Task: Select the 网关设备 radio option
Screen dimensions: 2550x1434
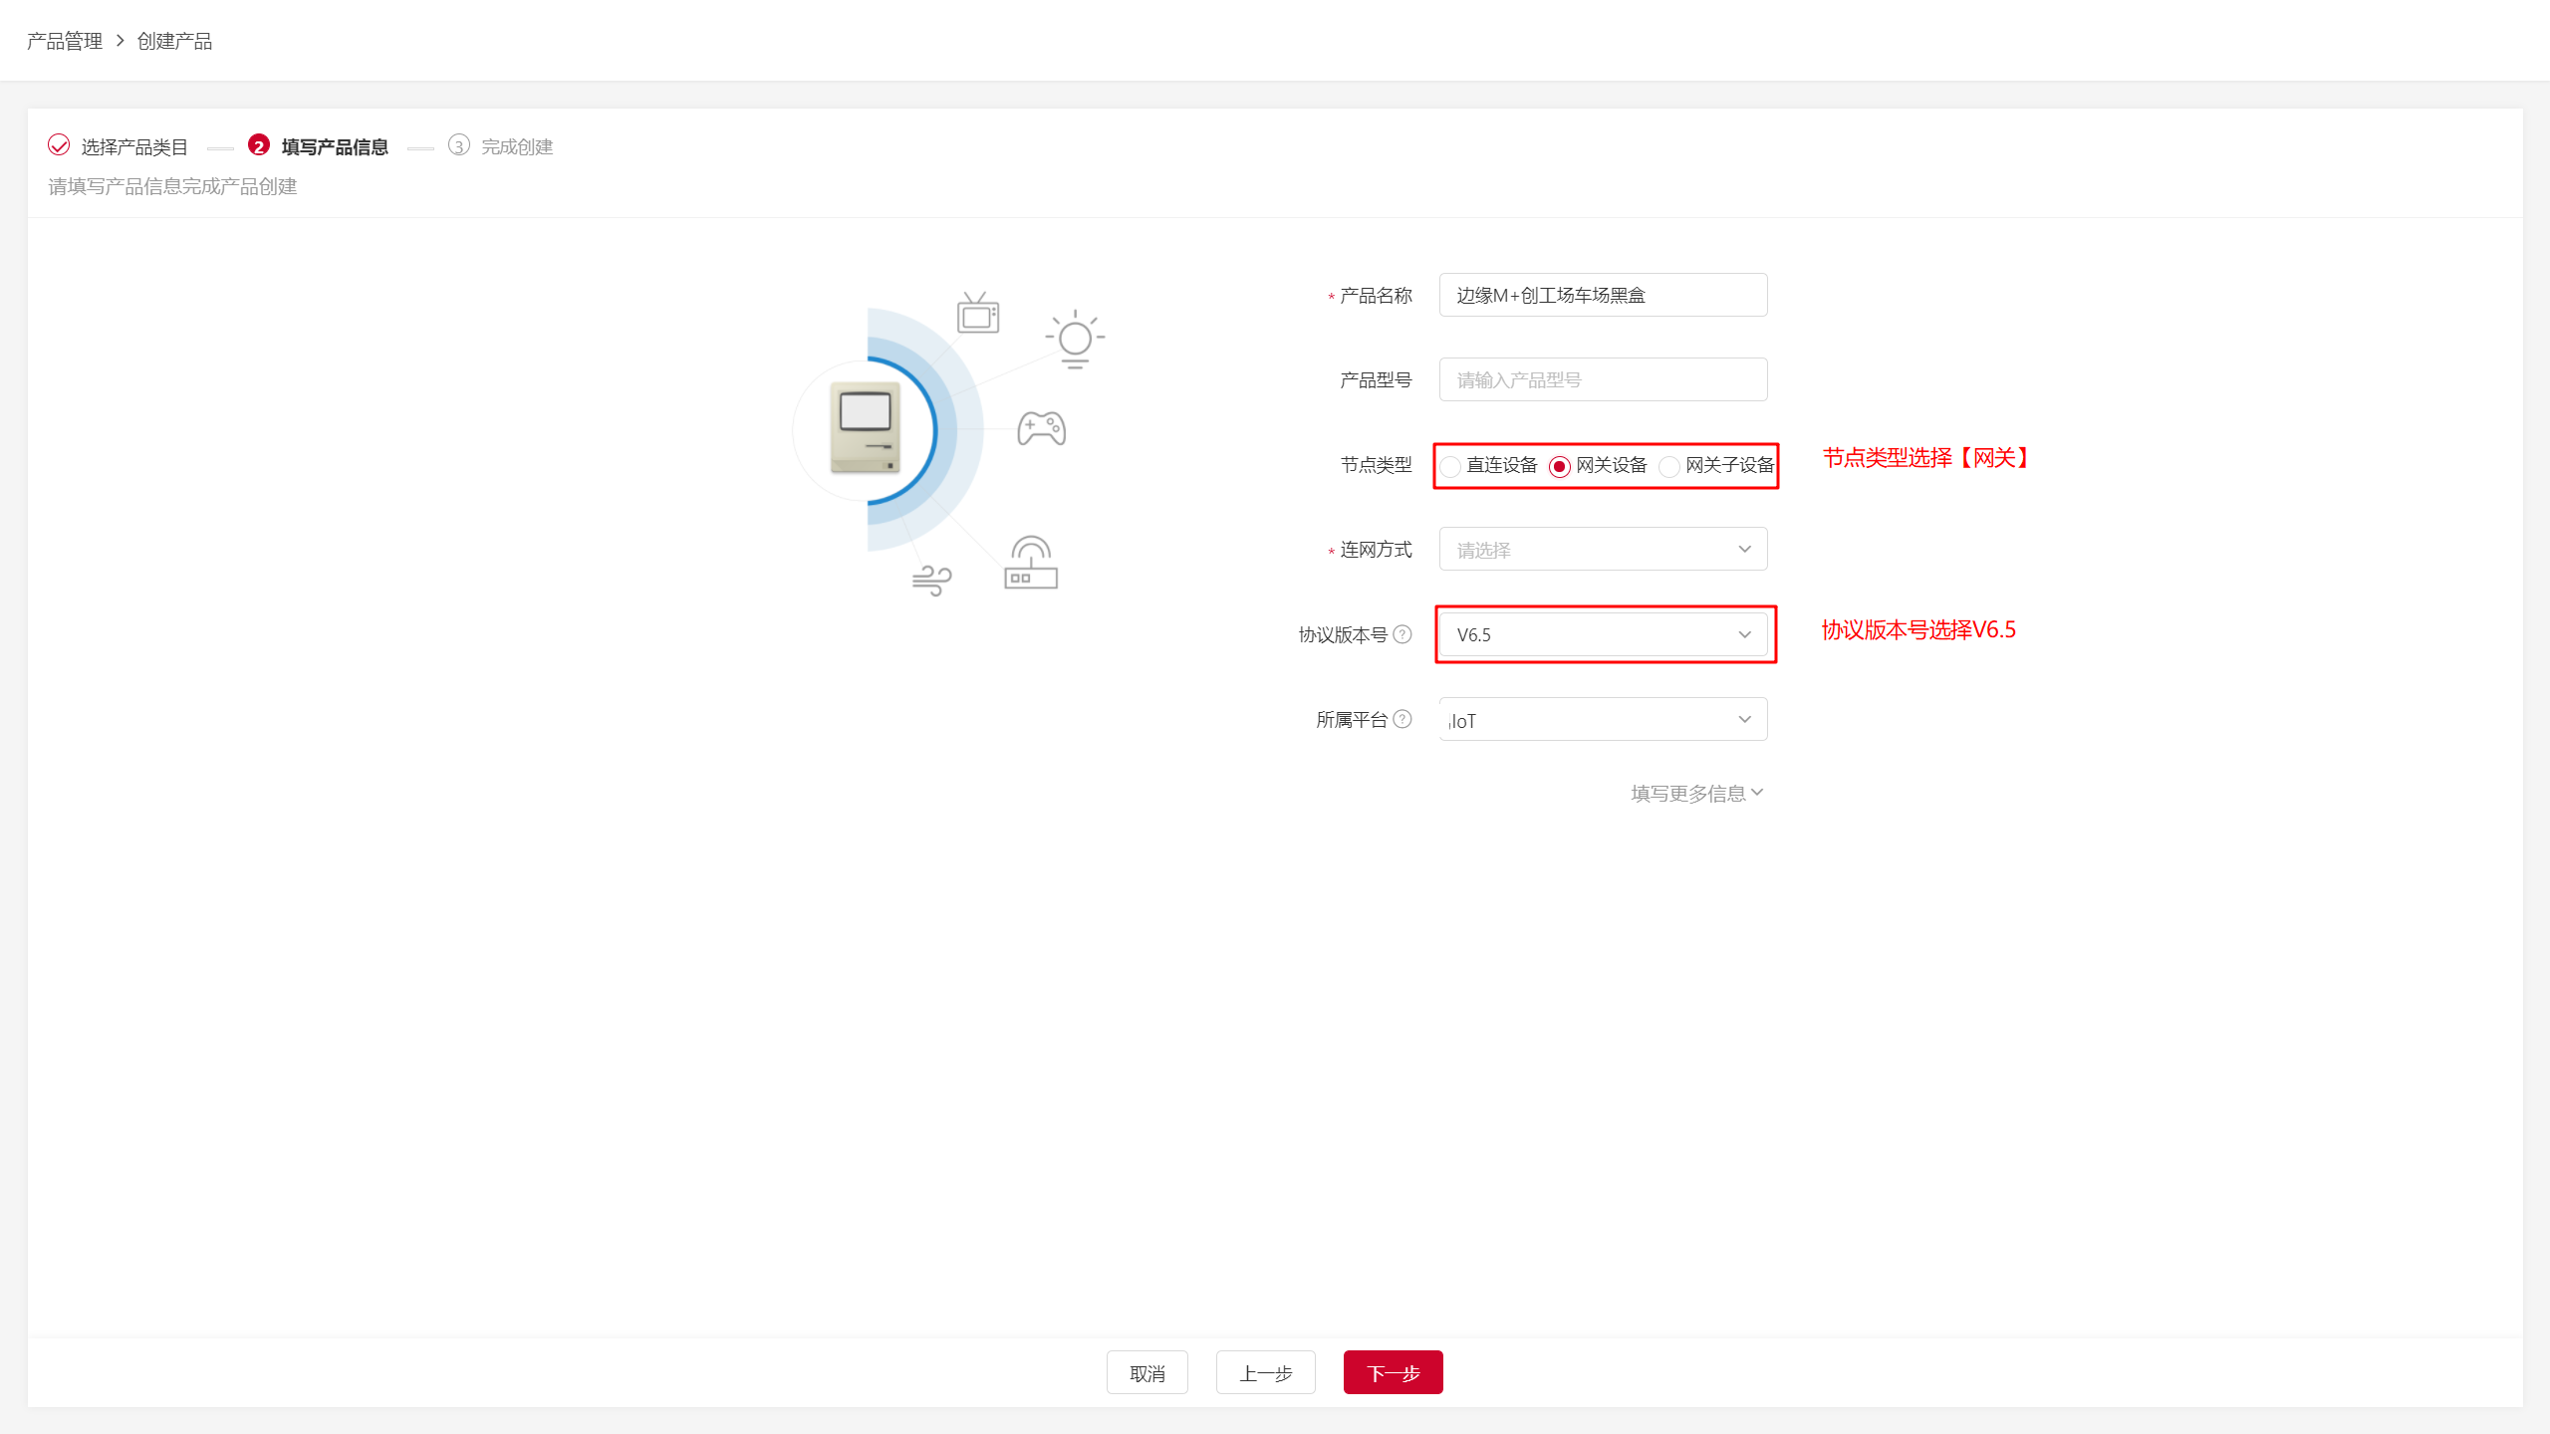Action: (1560, 466)
